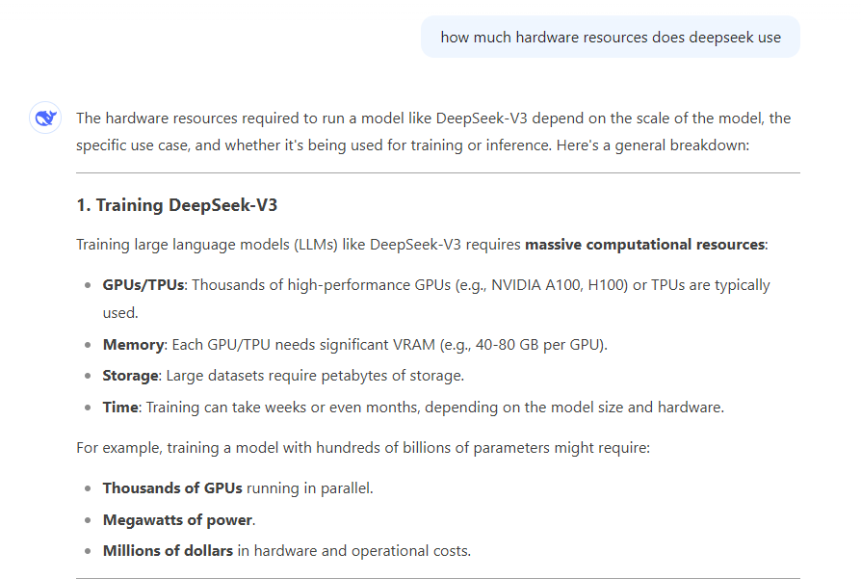Click the 'Storage' bullet label
Viewport: 861px width, 579px height.
(131, 376)
